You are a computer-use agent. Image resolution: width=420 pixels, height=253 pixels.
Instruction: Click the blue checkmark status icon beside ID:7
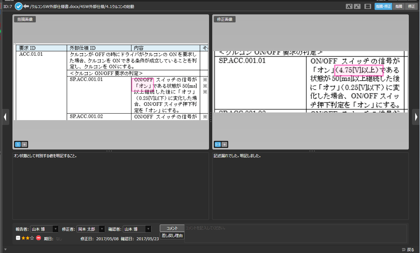click(x=19, y=6)
